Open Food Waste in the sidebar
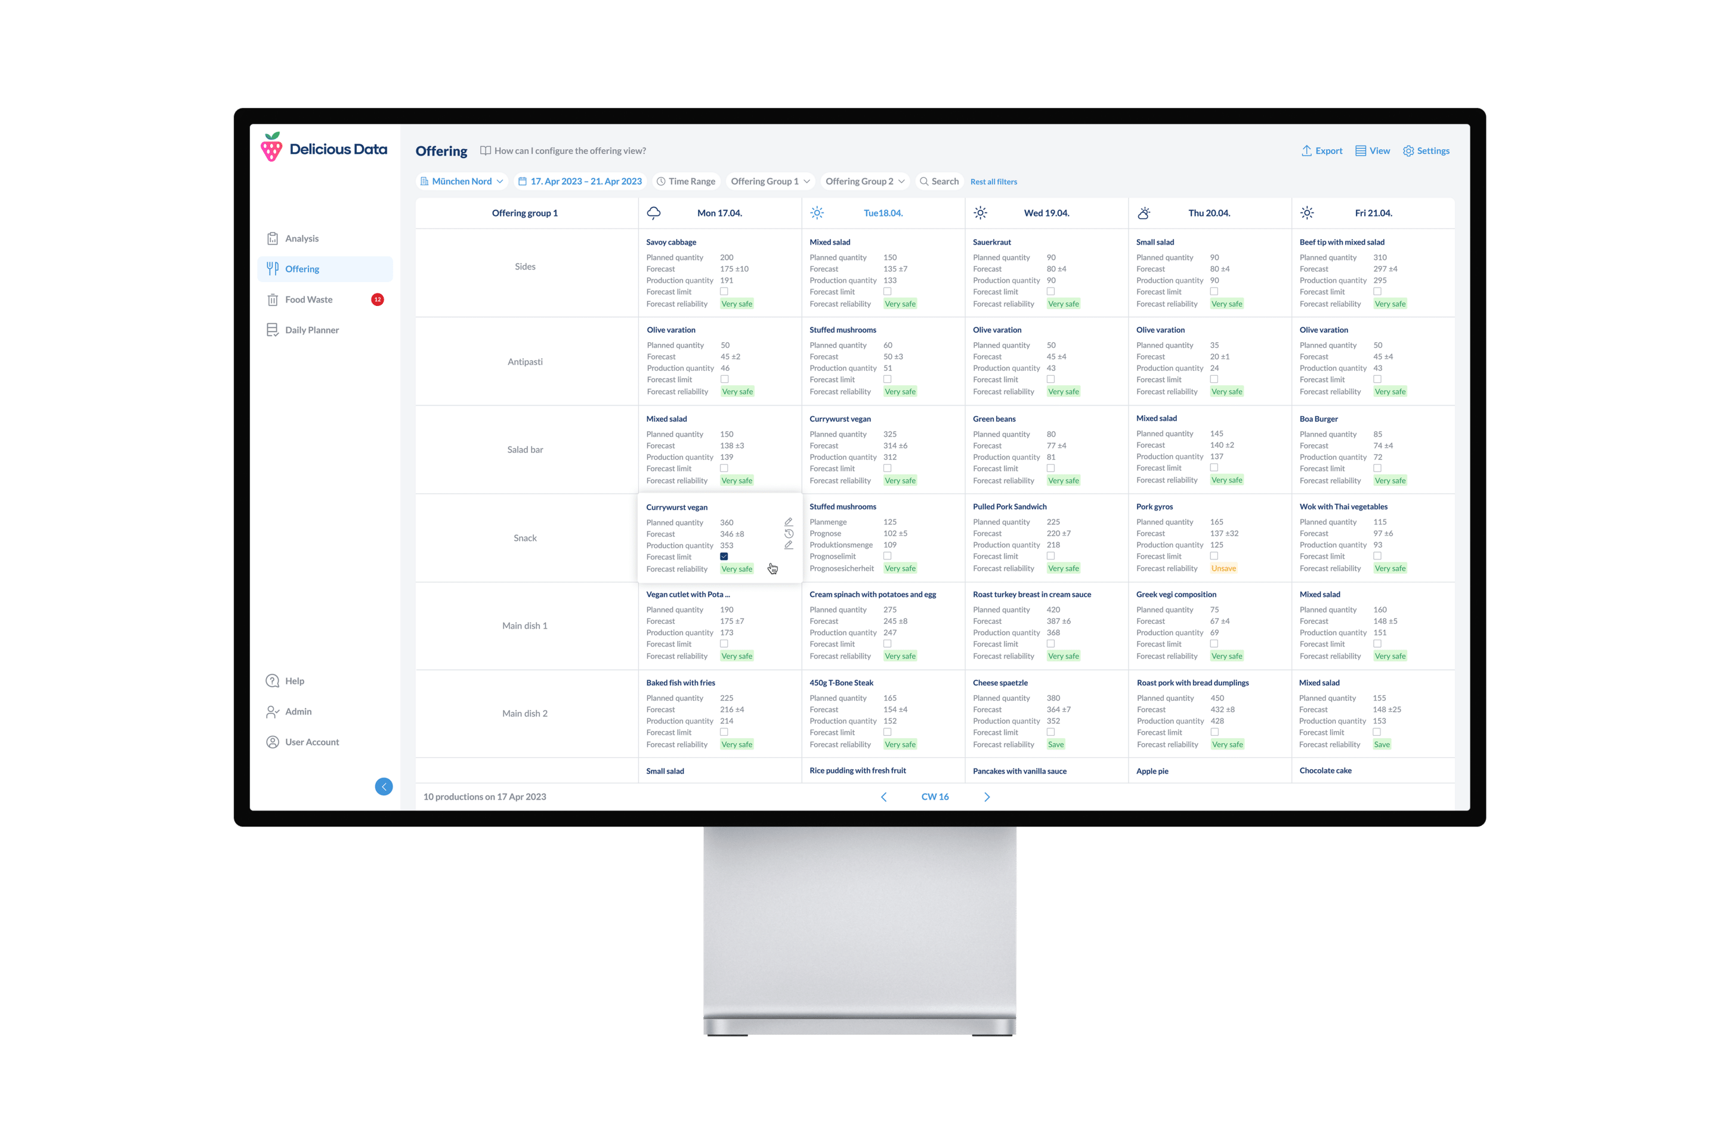 pos(325,299)
